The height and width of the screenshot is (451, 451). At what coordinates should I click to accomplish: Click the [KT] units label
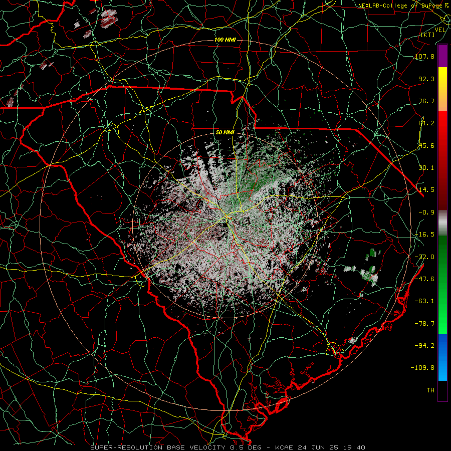[428, 35]
